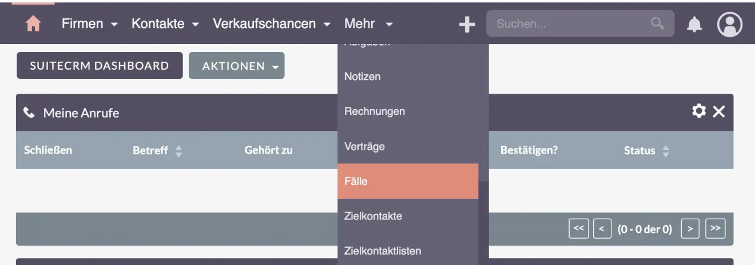
Task: Open the notifications bell
Action: pyautogui.click(x=694, y=24)
